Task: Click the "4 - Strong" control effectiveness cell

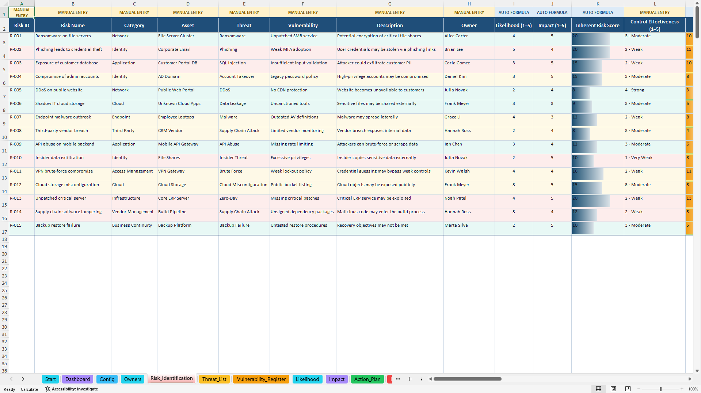Action: [655, 93]
